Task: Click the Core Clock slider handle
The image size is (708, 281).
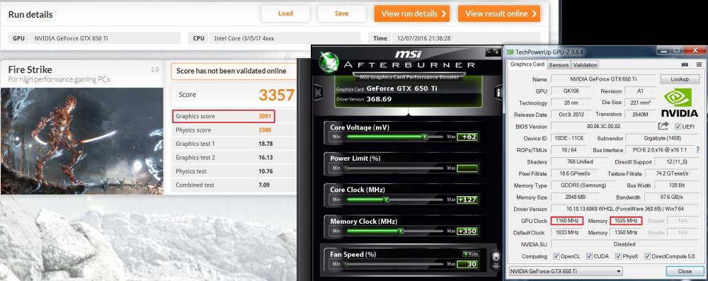Action: [x=386, y=199]
